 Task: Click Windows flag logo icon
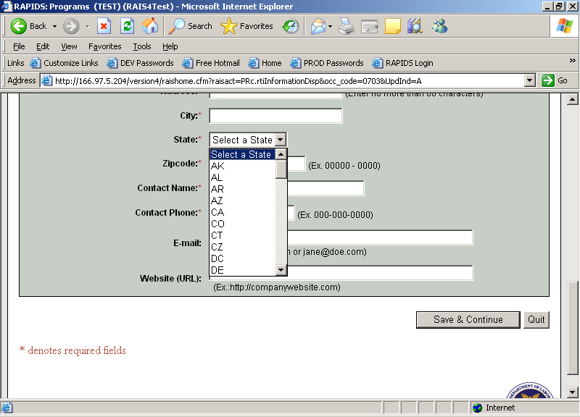[x=565, y=26]
